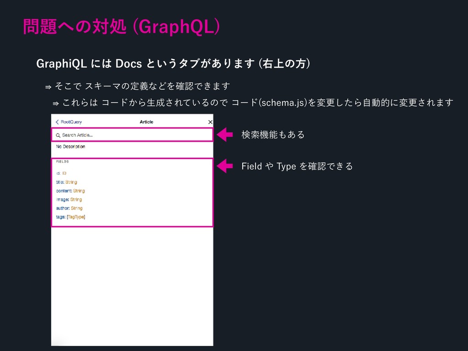
Task: Select the tags field name
Action: click(60, 217)
